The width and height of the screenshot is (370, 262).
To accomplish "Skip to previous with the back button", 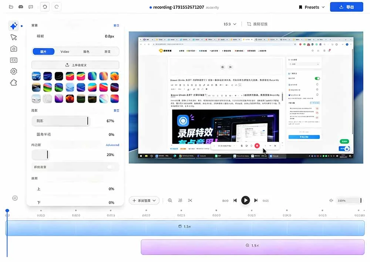I will point(235,201).
